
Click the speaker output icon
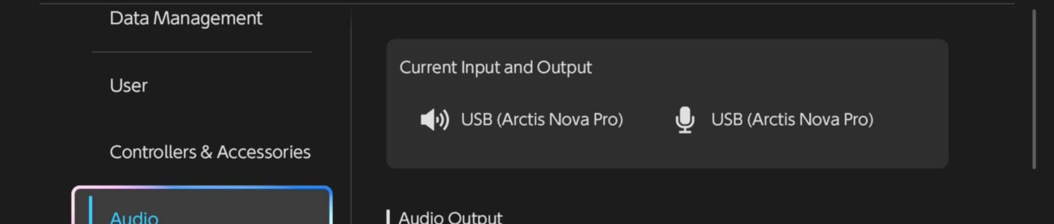coord(434,120)
